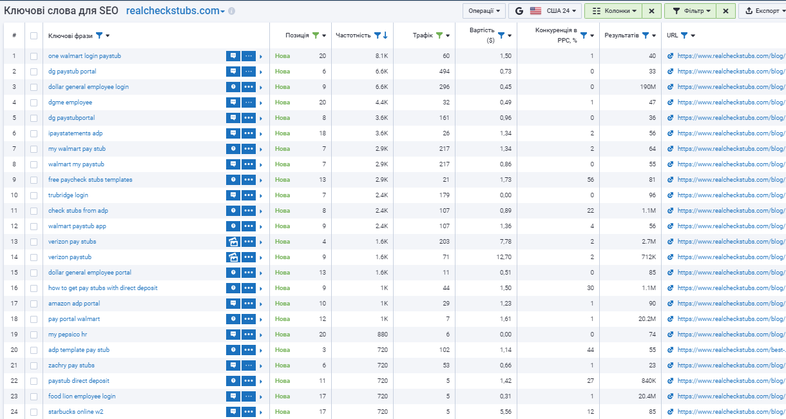Open the caret menu beside Ключові фрази header
The width and height of the screenshot is (786, 419).
tap(108, 35)
